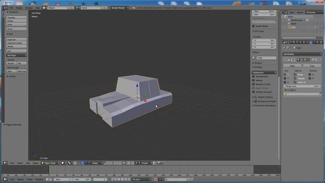
Task: Collapse the Edit panel header
Action: 10,34
